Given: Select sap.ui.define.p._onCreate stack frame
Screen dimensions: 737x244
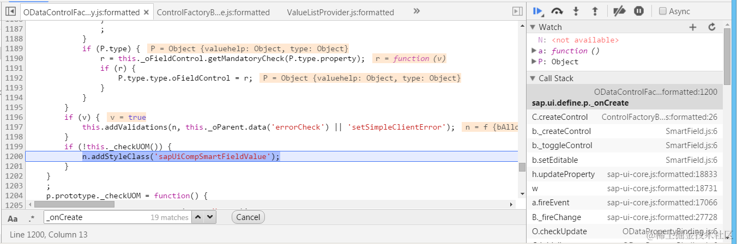Looking at the screenshot, I should 625,97.
